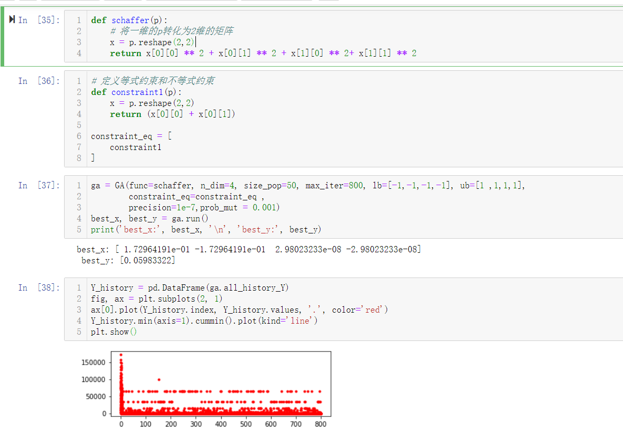Click line number 4 in the schaffer cell
This screenshot has height=427, width=623.
(x=78, y=53)
